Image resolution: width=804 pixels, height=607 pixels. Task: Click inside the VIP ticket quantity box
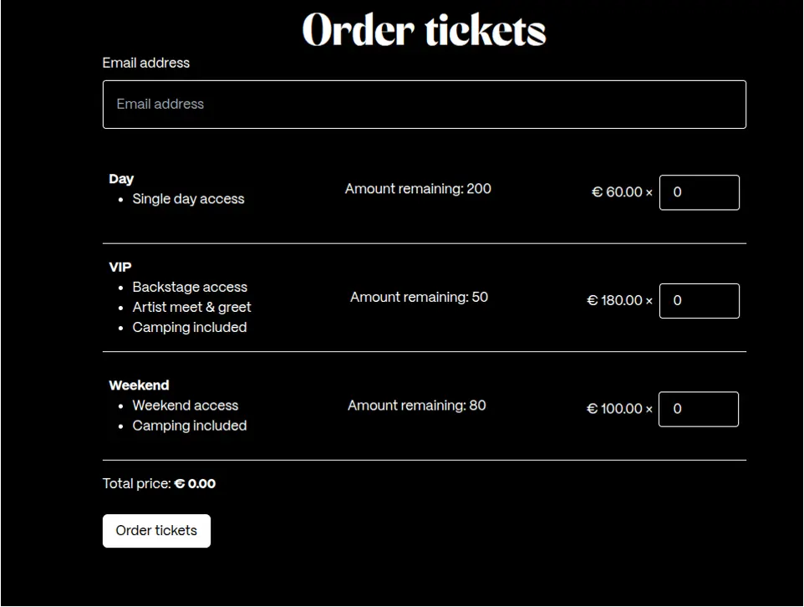pos(699,300)
